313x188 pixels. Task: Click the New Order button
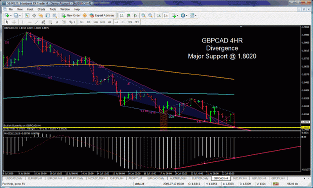(x=71, y=15)
